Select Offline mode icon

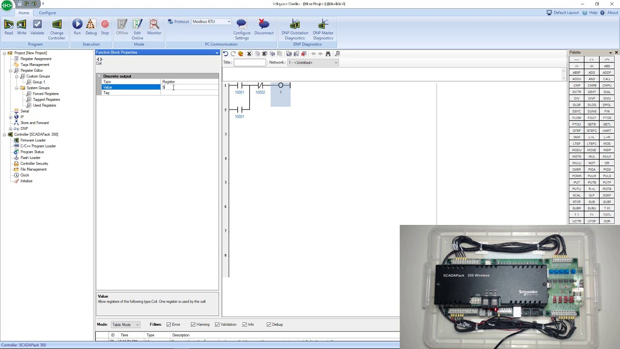tap(122, 25)
